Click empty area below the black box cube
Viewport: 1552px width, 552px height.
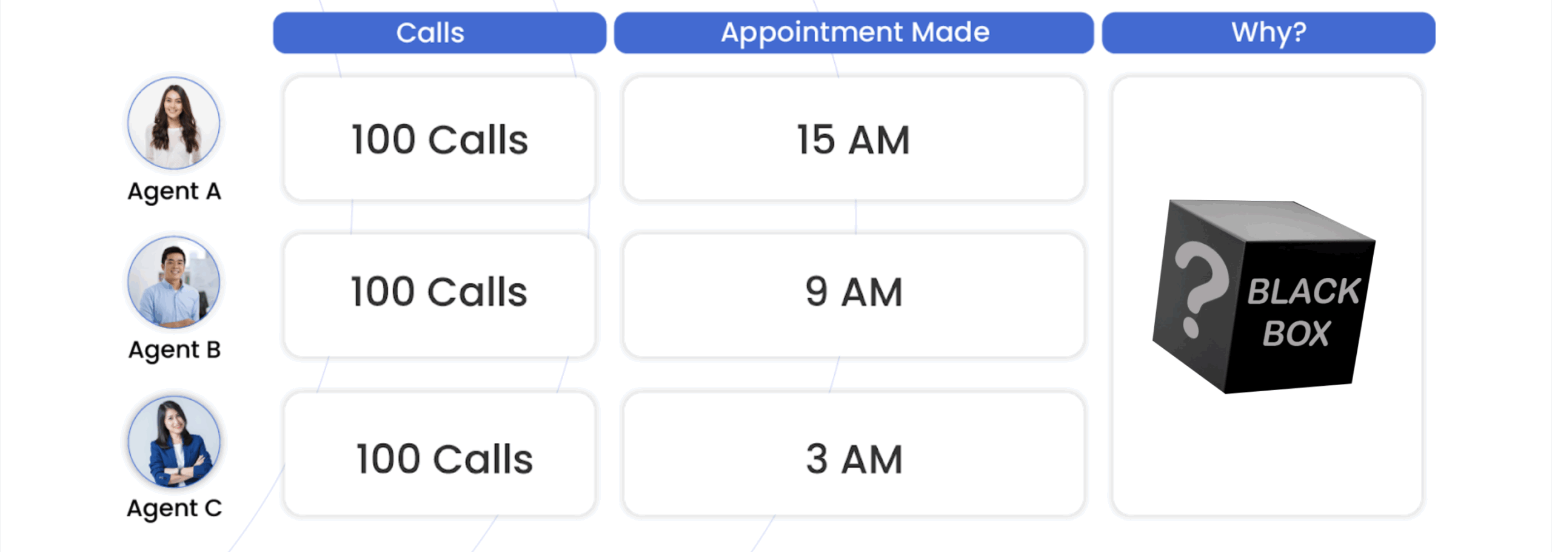click(x=1267, y=455)
